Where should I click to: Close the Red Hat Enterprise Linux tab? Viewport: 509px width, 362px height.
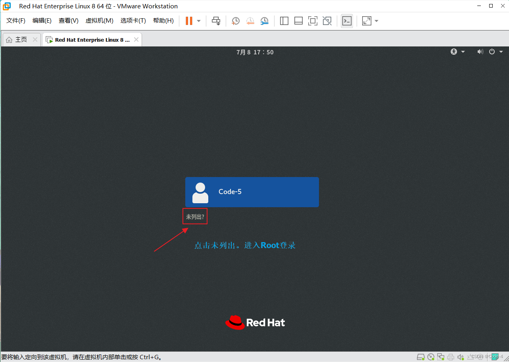136,40
